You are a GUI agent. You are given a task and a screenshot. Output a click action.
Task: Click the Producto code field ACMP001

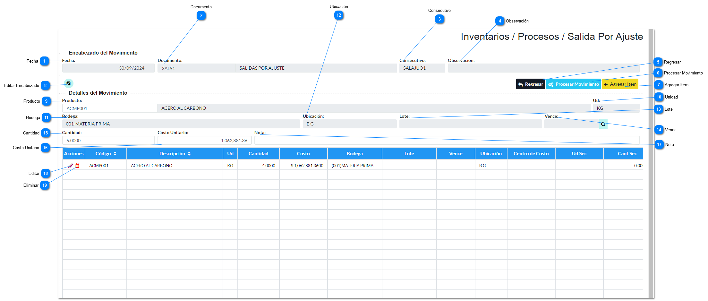tap(110, 108)
